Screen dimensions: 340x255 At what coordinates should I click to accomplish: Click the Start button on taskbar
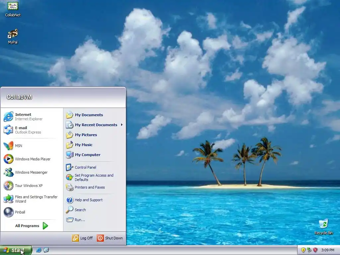point(16,250)
